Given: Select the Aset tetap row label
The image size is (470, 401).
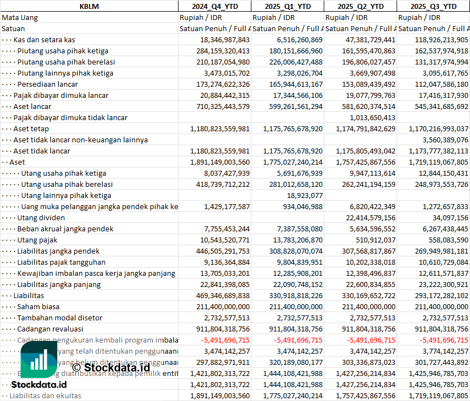Looking at the screenshot, I should [x=31, y=128].
